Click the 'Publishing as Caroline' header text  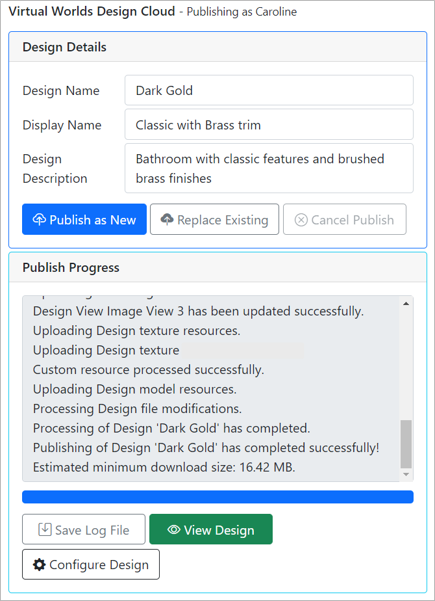(242, 12)
